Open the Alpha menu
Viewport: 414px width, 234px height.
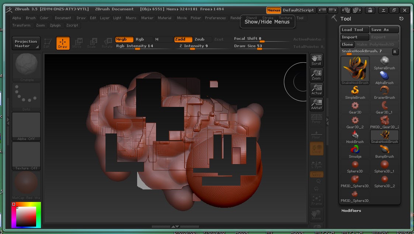17,18
